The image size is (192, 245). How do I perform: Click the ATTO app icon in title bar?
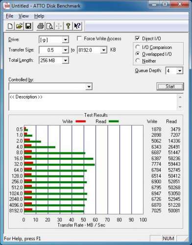[7, 6]
